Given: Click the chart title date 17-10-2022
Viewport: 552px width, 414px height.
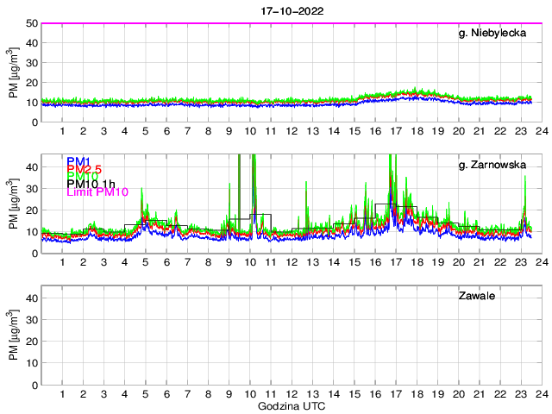Looking at the screenshot, I should point(291,11).
